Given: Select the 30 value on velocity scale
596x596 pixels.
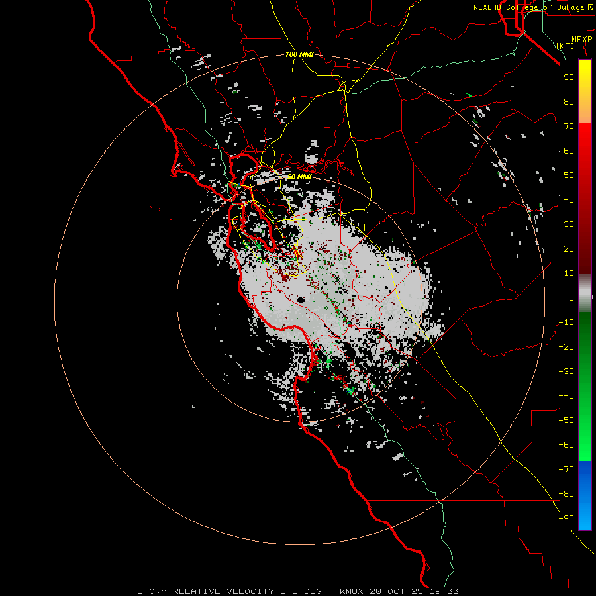Looking at the screenshot, I should (x=569, y=224).
